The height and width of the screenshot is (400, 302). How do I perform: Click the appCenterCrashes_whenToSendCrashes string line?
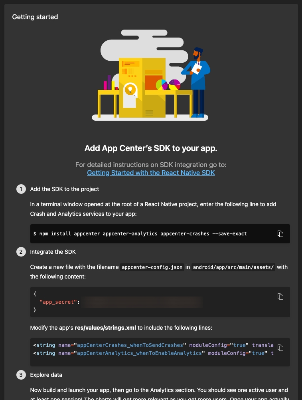coord(153,345)
